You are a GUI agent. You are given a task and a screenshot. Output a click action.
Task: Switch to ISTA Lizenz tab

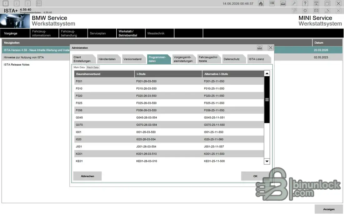pyautogui.click(x=259, y=59)
